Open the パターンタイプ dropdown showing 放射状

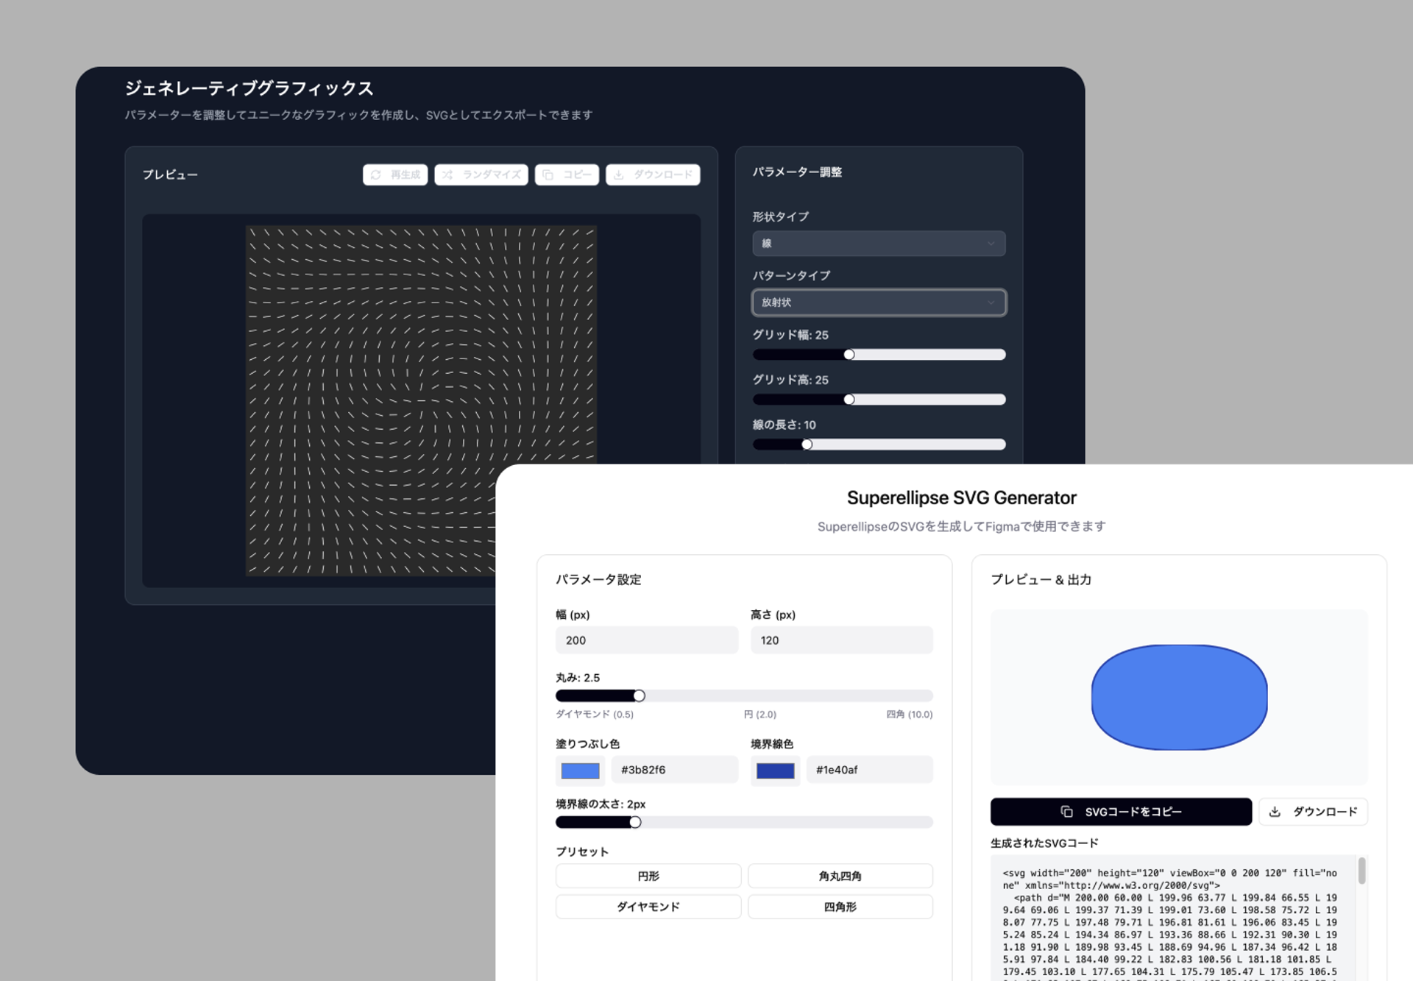pos(878,302)
